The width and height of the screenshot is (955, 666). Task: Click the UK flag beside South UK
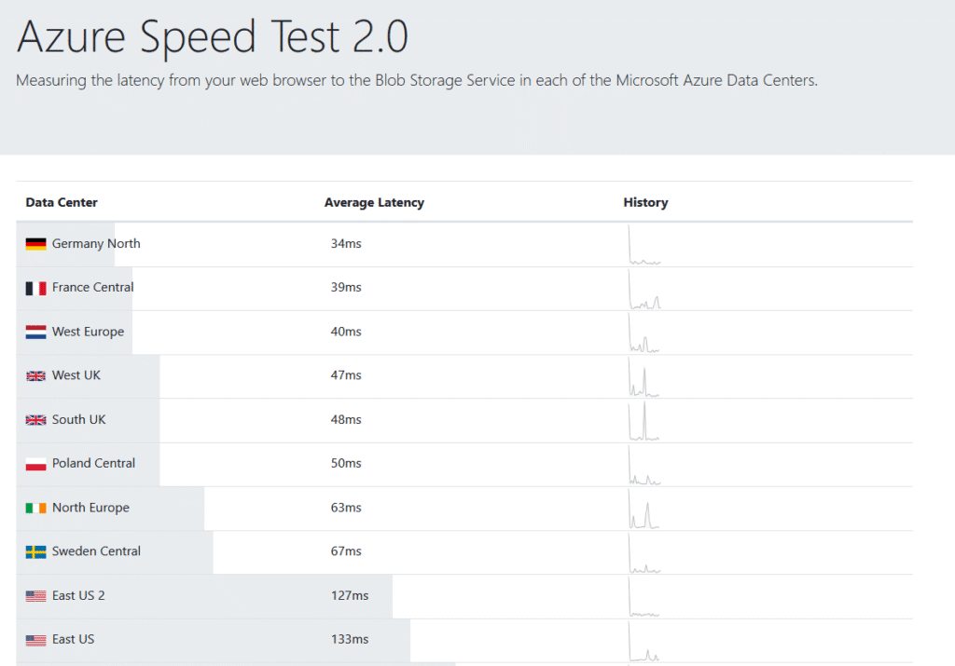36,420
